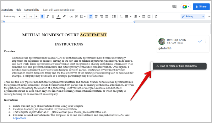This screenshot has height=123, width=212.
Task: Click the comment text 'gvhvhvhbh'
Action: point(165,48)
